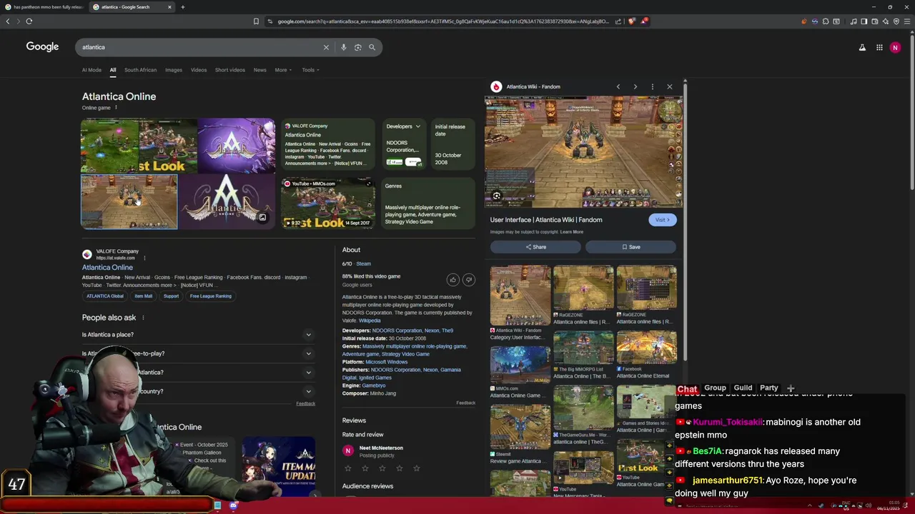Click the browser address bar

(443, 21)
